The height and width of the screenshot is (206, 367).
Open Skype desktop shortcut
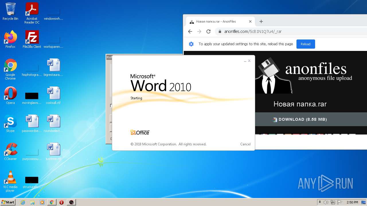tap(10, 124)
